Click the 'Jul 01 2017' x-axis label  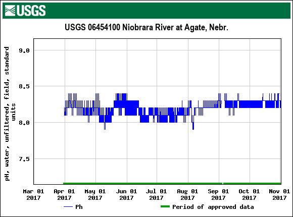[x=157, y=194]
